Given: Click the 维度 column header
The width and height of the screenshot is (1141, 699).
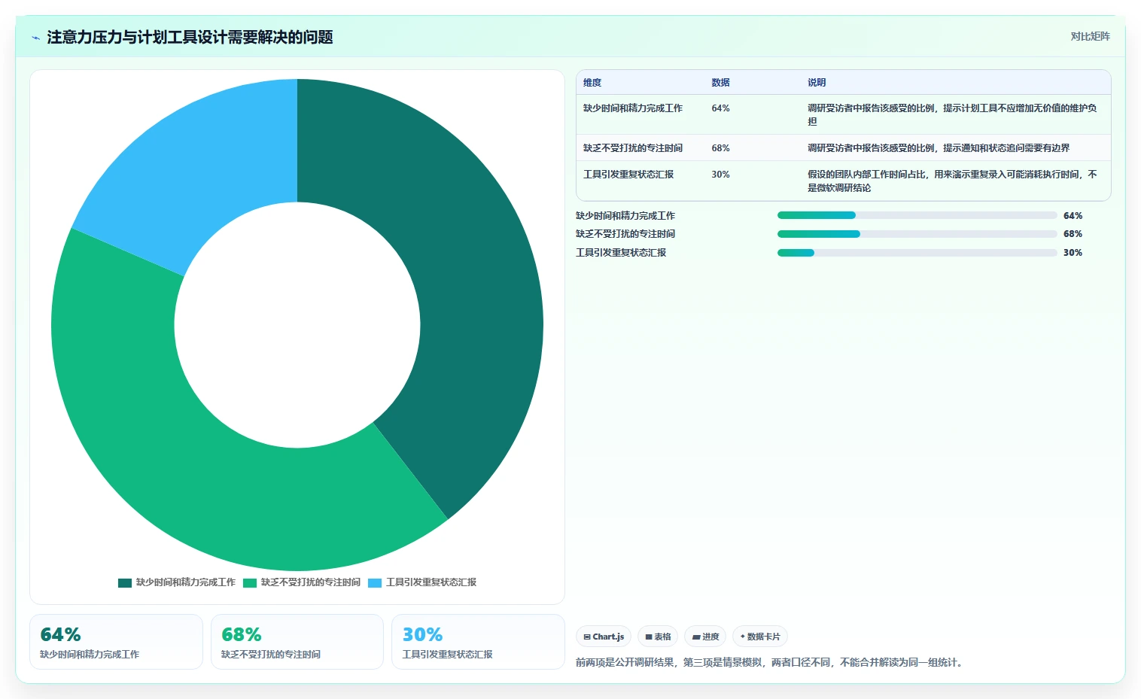Looking at the screenshot, I should coord(592,83).
